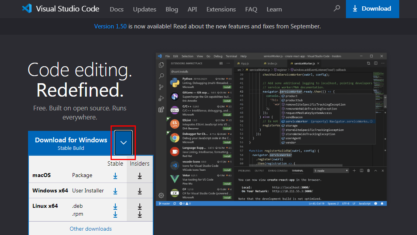Click the sync changes icon in status bar
This screenshot has width=417, height=235.
click(x=175, y=203)
